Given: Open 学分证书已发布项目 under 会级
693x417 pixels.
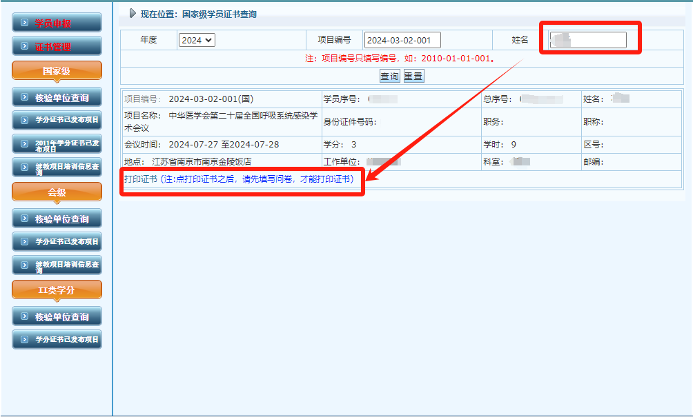Looking at the screenshot, I should tap(57, 241).
